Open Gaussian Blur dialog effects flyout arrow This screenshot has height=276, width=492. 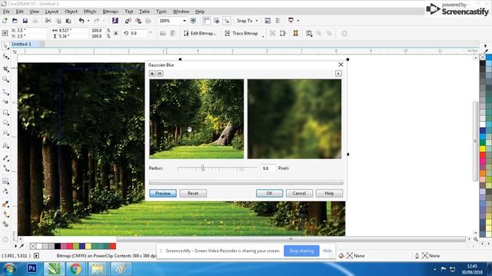coord(338,74)
